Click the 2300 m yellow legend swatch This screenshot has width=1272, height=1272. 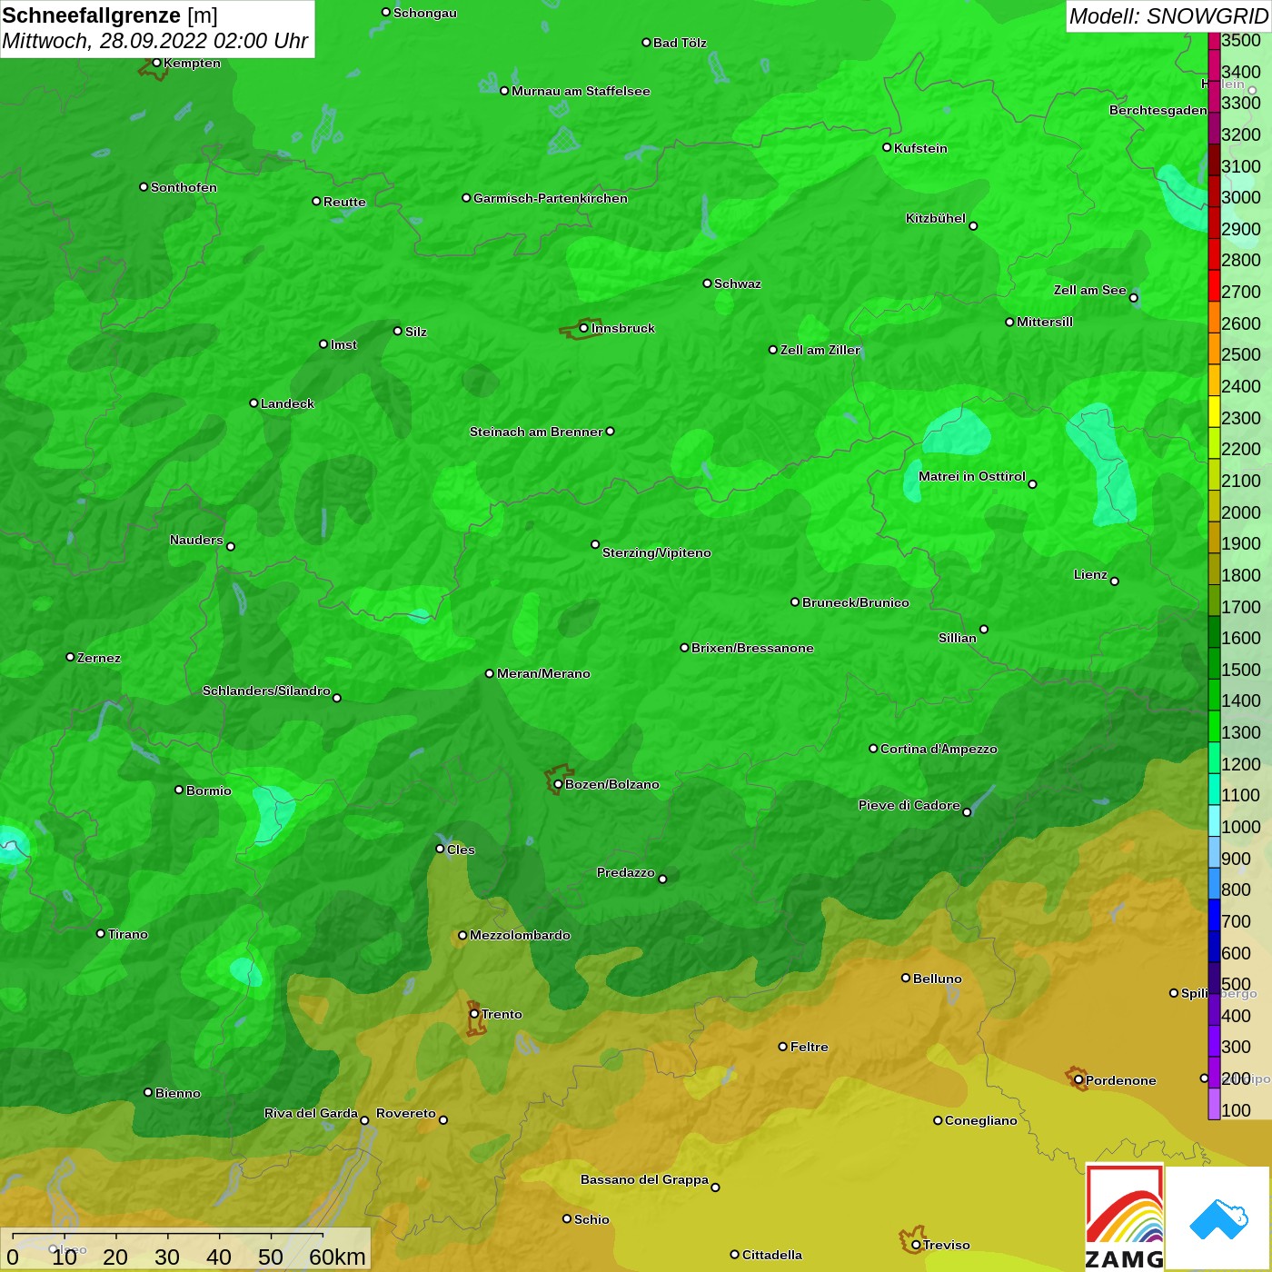(x=1214, y=412)
